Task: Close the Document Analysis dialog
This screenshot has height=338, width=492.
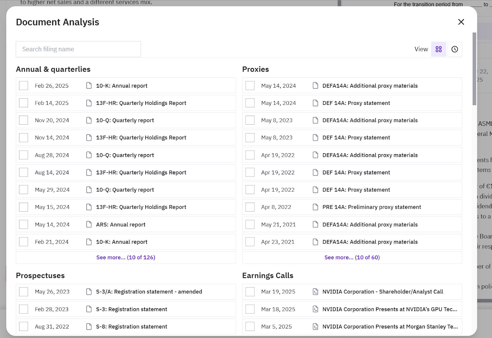Action: tap(461, 22)
